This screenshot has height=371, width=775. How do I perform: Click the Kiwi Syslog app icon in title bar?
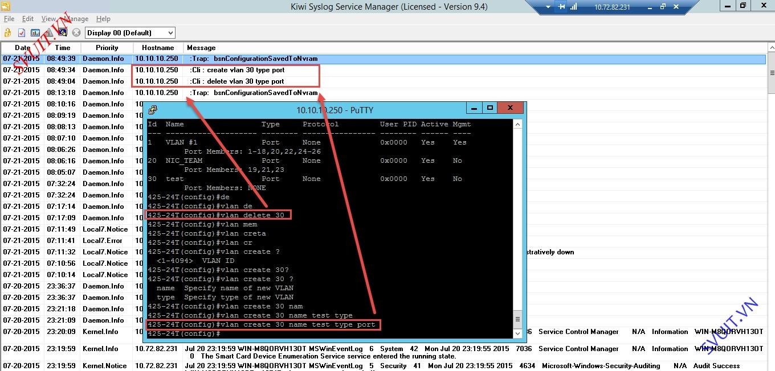click(6, 6)
